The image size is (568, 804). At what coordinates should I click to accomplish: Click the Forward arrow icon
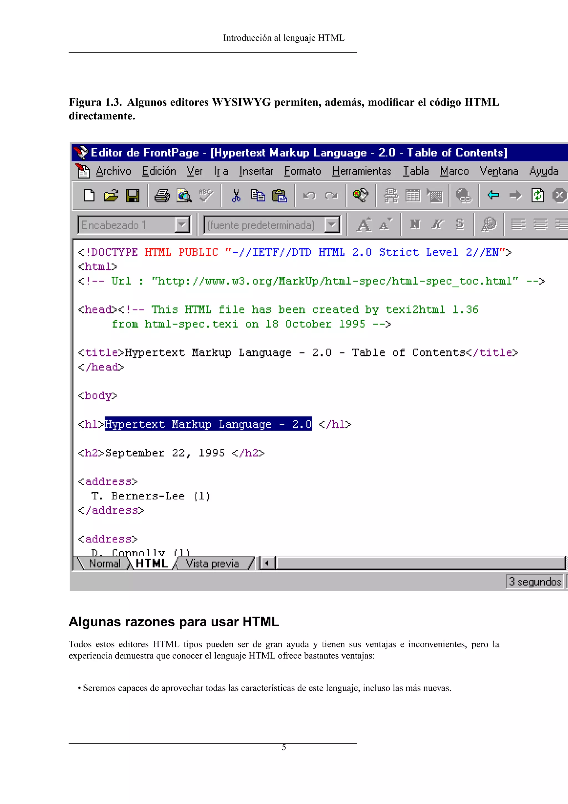click(x=515, y=195)
